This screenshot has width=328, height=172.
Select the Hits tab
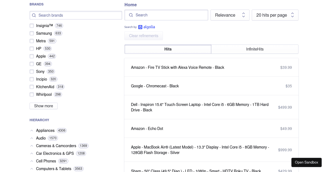point(168,49)
